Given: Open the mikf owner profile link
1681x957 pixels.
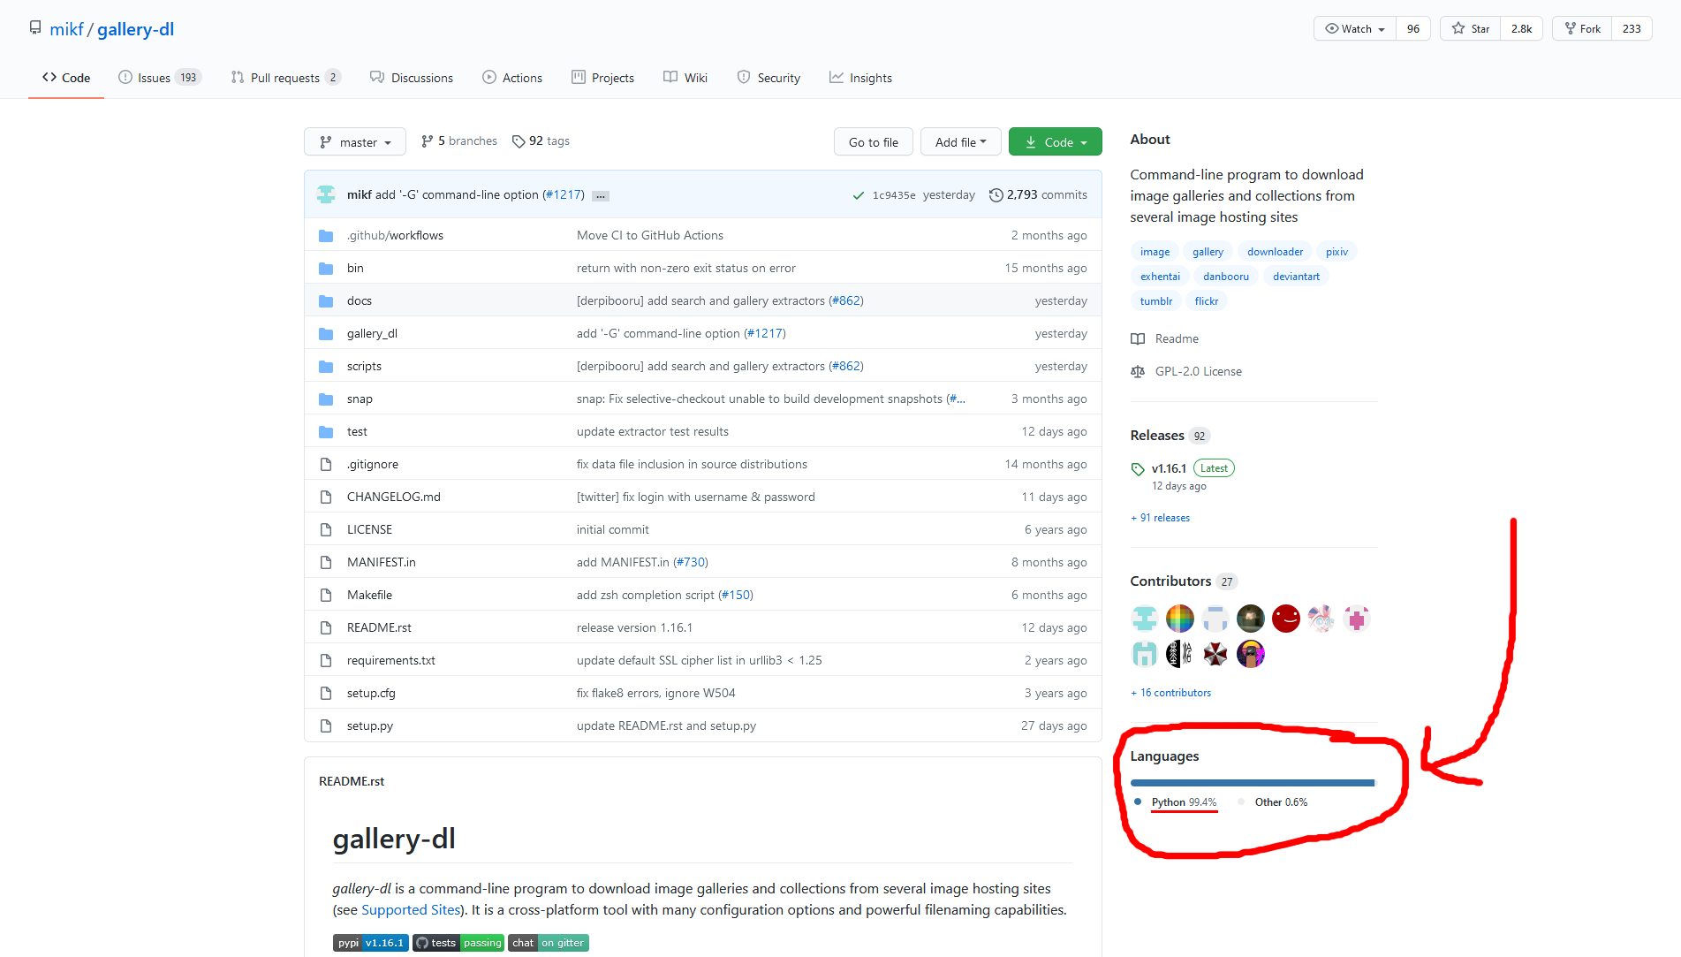Looking at the screenshot, I should (66, 29).
